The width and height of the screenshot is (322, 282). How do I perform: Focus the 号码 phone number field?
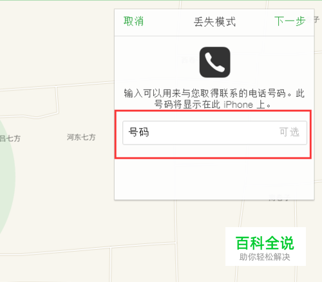[x=214, y=132]
